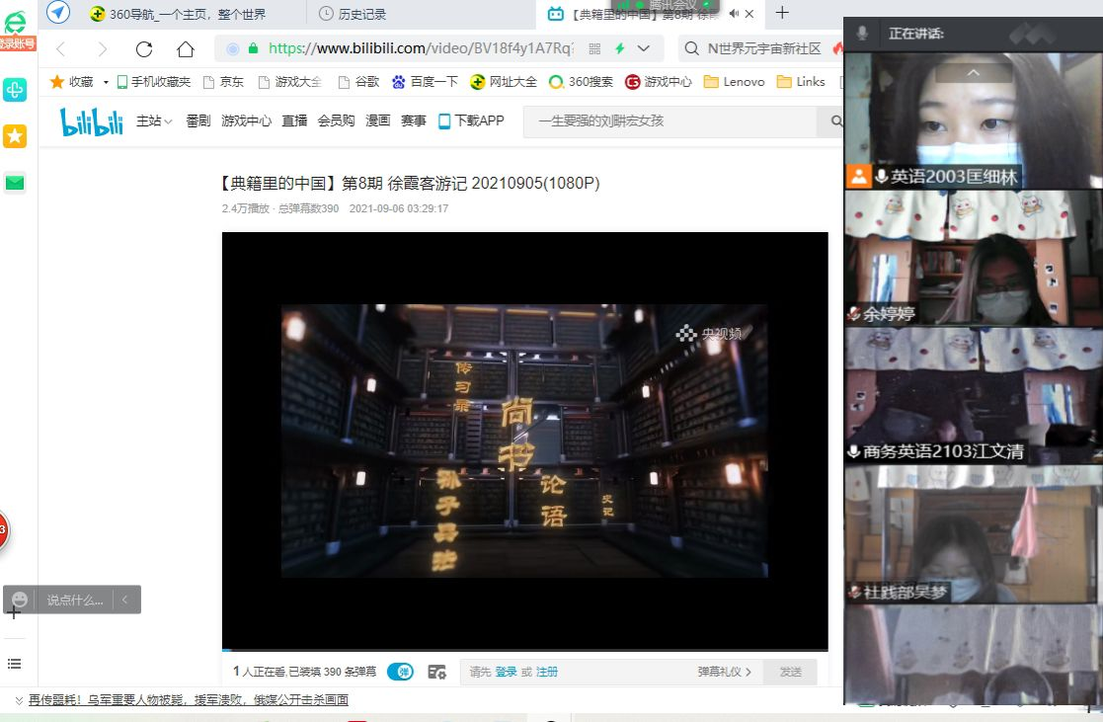Click the video player area
1103x722 pixels.
[524, 441]
